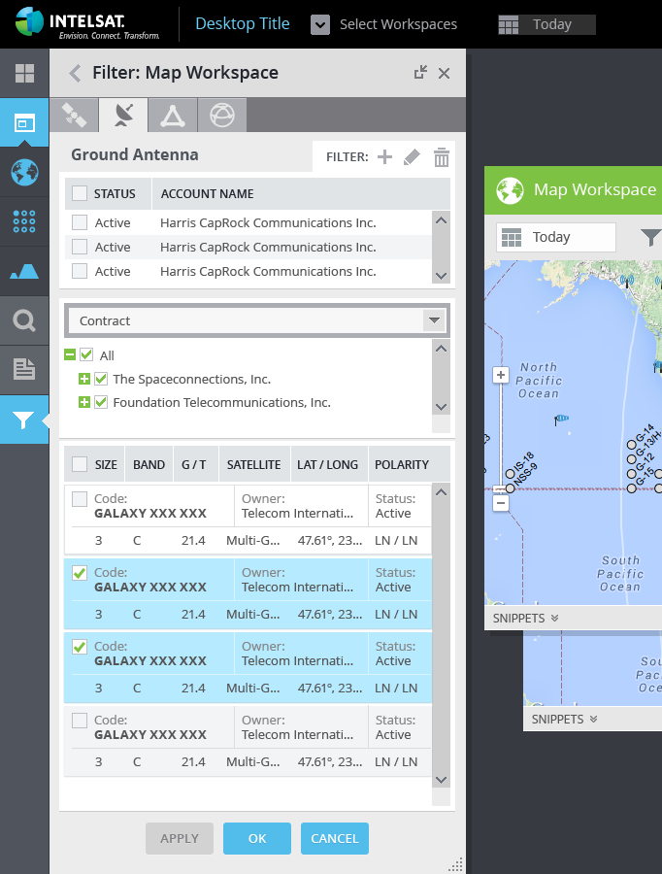The image size is (662, 874).
Task: Uncheck Foundation Telecommunications, Inc. checkbox
Action: [x=101, y=402]
